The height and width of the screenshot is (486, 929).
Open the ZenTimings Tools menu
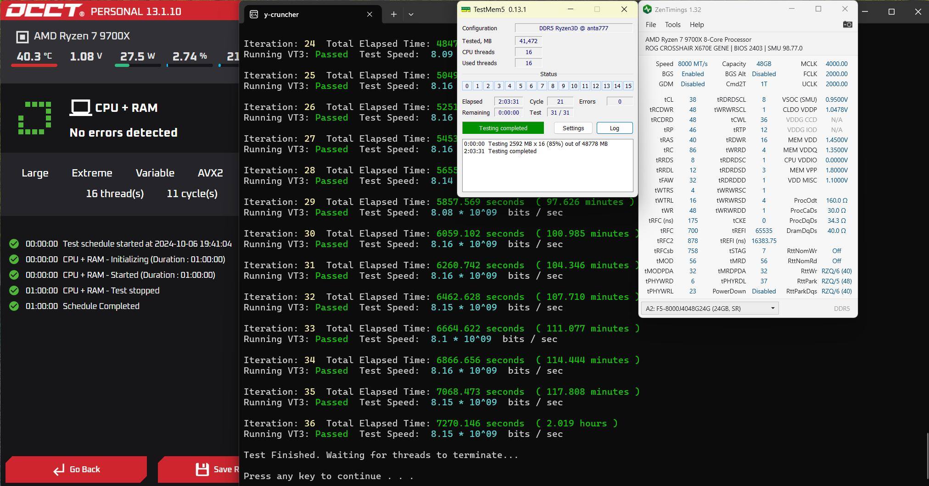[x=672, y=25]
